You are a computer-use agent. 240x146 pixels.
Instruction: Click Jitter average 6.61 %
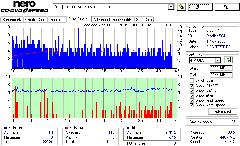[x=171, y=132]
